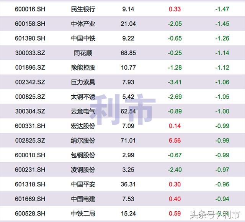Click price 68.85 in the 同花顺 row
Image resolution: width=245 pixels, height=222 pixels.
[128, 53]
